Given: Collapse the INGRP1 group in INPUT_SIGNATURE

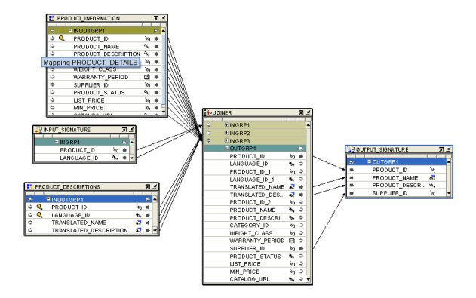Looking at the screenshot, I should 57,142.
